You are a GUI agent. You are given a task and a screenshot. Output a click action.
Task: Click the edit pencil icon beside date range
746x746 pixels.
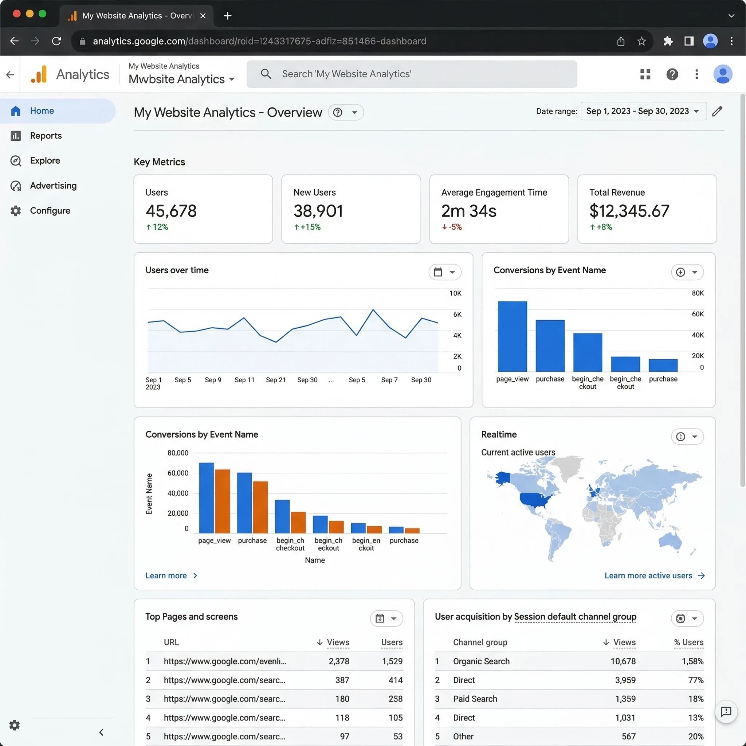[717, 111]
